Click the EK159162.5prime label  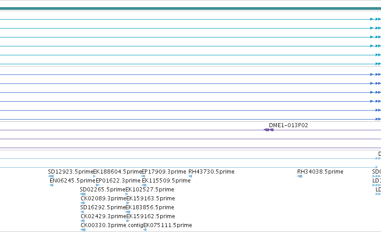coord(150,216)
